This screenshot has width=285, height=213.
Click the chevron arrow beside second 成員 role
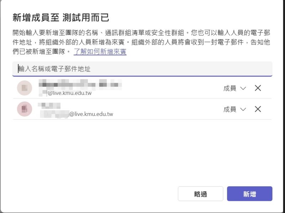click(243, 110)
